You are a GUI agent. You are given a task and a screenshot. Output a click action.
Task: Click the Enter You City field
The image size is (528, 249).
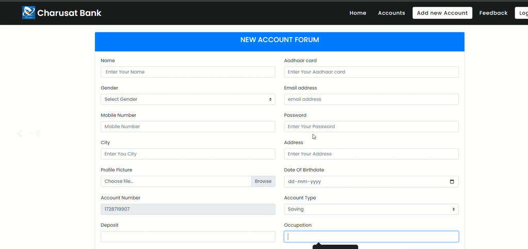point(188,154)
